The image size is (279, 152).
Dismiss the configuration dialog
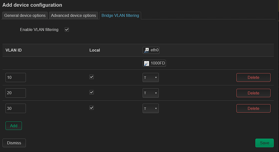tap(14, 143)
